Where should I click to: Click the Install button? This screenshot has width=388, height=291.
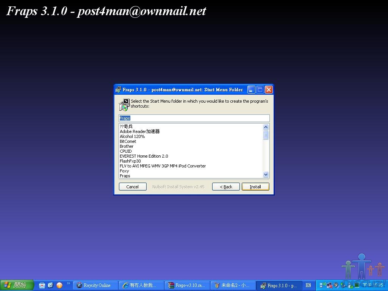click(255, 186)
